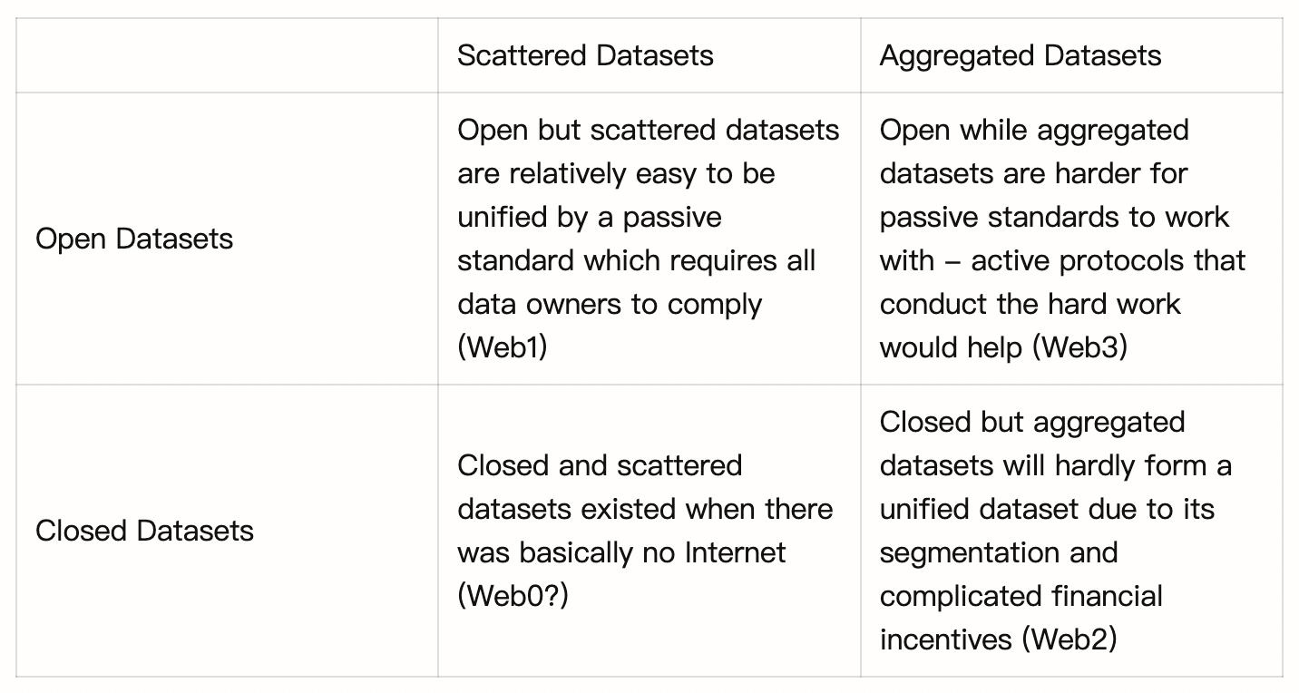Click the Closed Datasets row label
Viewport: 1299px width, 693px height.
144,531
